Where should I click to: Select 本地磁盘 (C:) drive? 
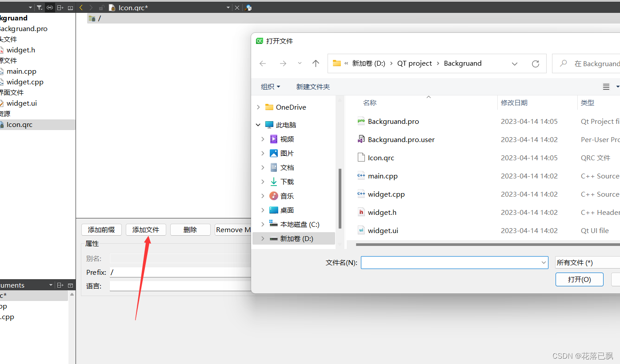[294, 224]
